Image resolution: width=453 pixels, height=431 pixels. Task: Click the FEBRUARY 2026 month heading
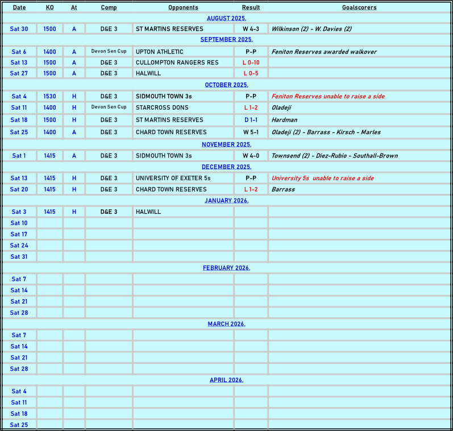pos(226,268)
